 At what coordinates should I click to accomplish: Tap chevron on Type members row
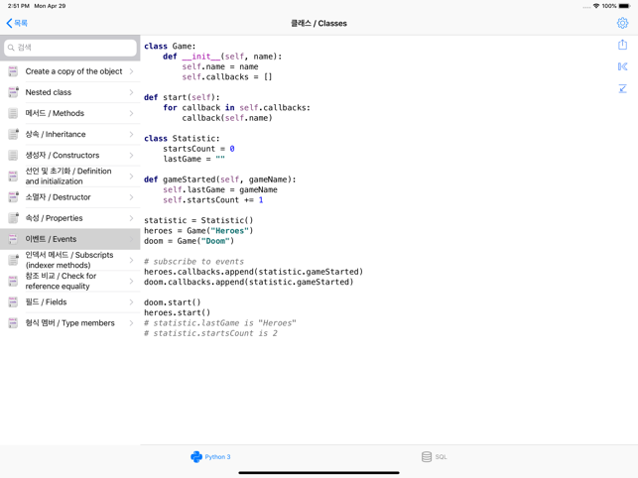click(131, 323)
